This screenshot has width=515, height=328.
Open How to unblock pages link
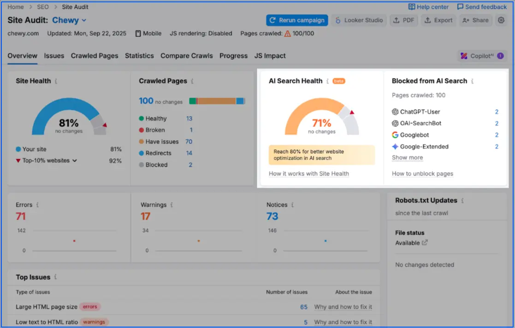[422, 173]
